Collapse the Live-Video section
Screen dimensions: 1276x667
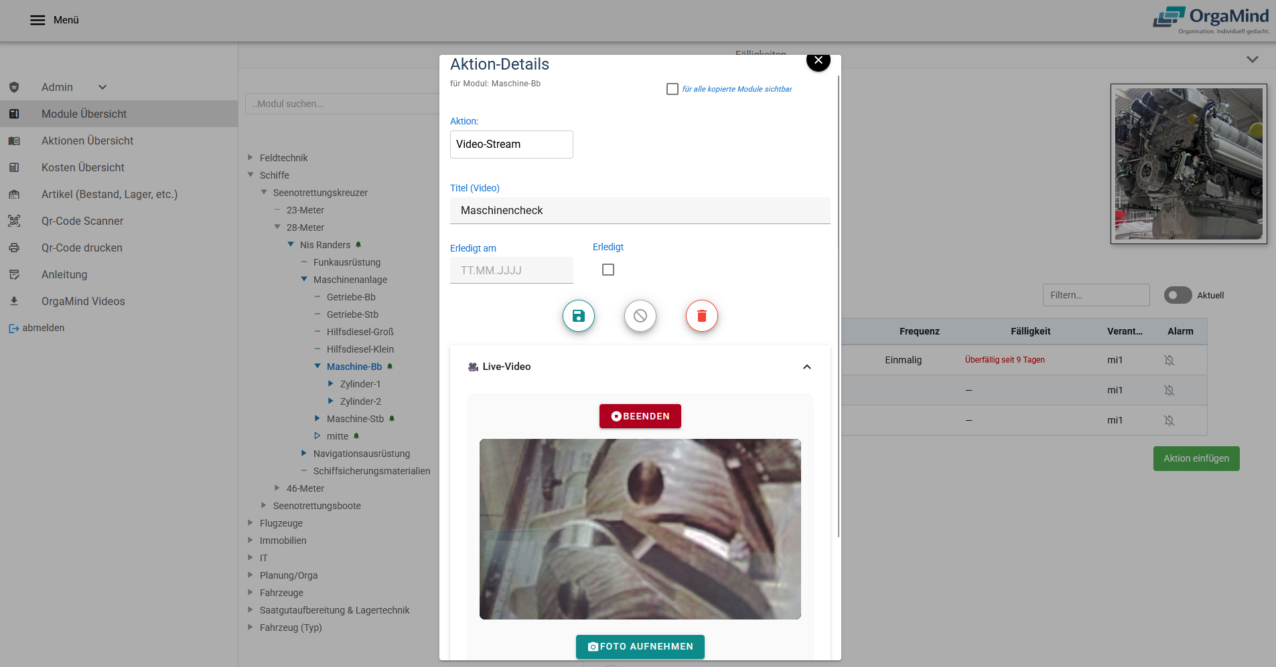(806, 367)
